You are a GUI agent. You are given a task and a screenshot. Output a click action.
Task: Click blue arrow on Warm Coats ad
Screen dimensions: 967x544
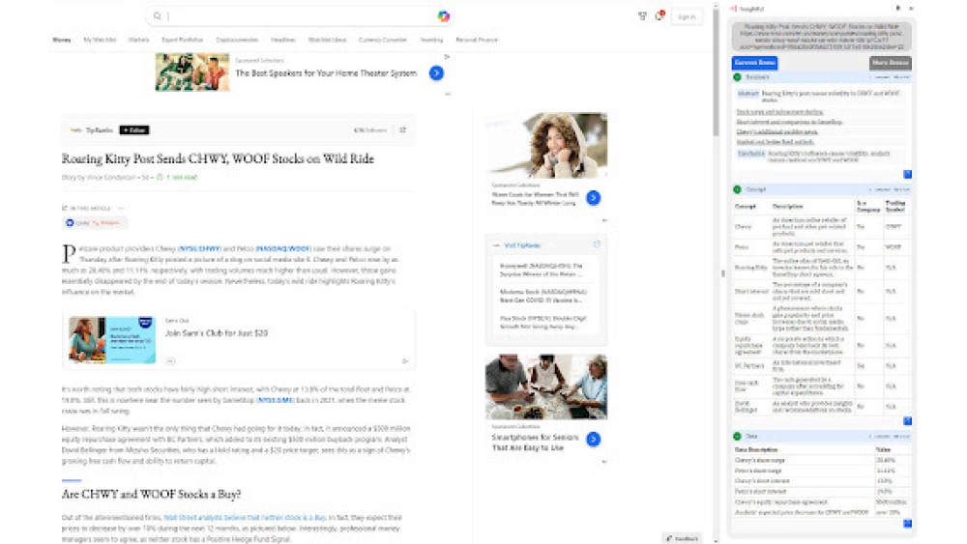coord(594,198)
